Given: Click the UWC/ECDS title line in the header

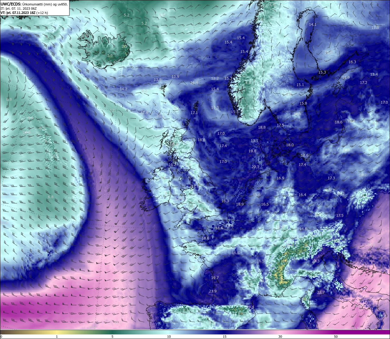Looking at the screenshot, I should point(34,4).
